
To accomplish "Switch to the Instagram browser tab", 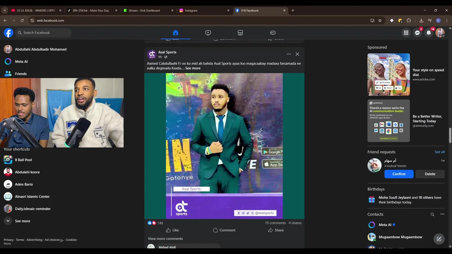I will tap(204, 11).
